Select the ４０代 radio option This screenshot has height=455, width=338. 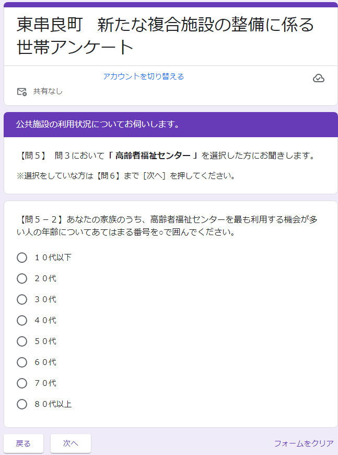22,320
